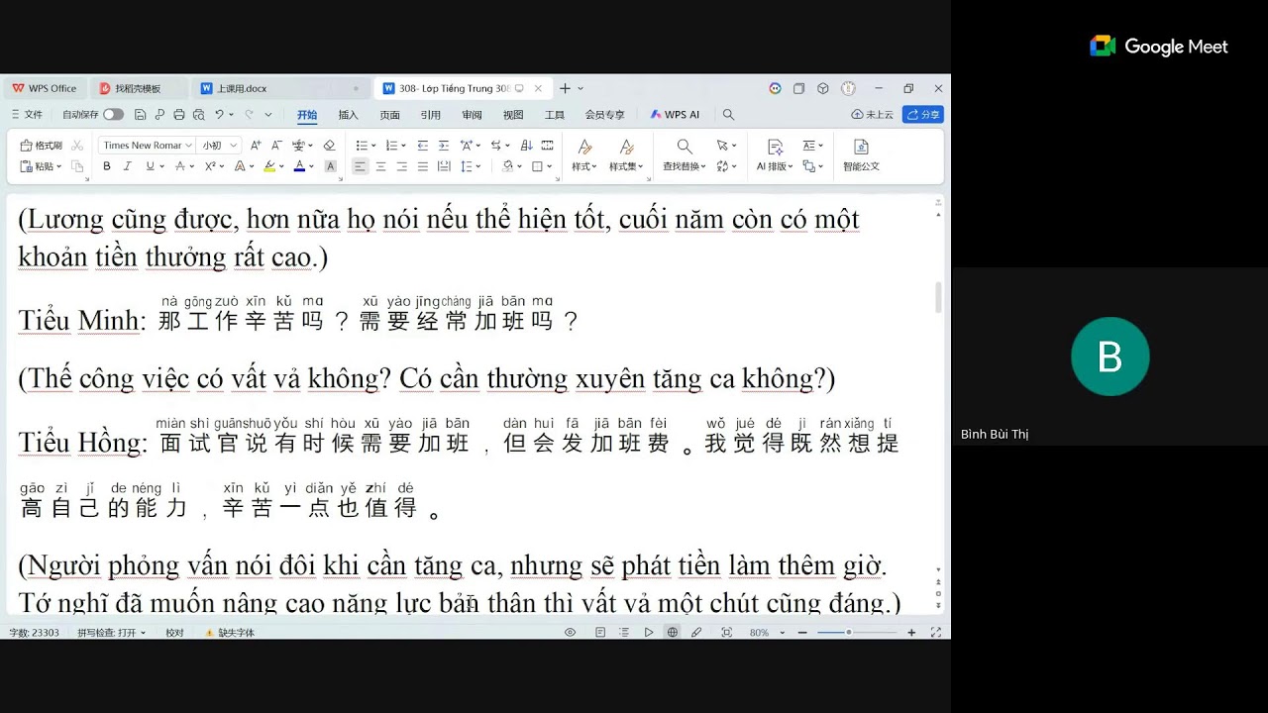Click the sort A-Z icon
Viewport: 1268px width, 713px height.
(526, 146)
